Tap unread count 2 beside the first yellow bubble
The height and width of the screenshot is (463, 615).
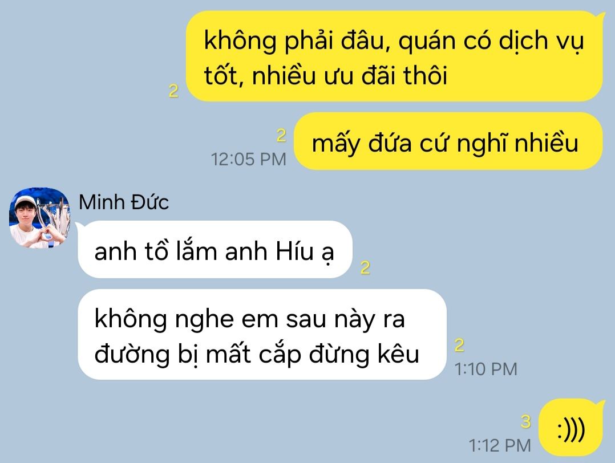pos(173,91)
